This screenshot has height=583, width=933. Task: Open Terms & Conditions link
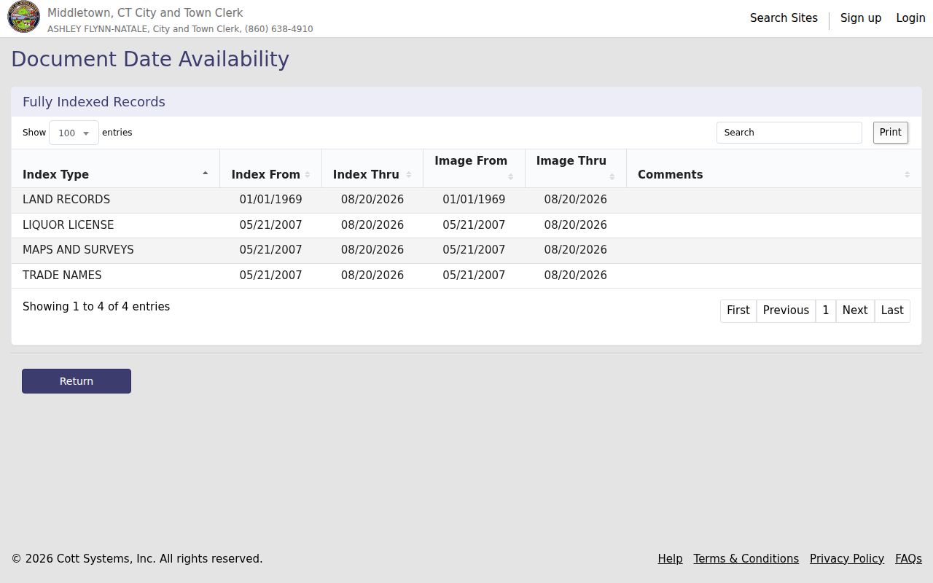pyautogui.click(x=746, y=559)
